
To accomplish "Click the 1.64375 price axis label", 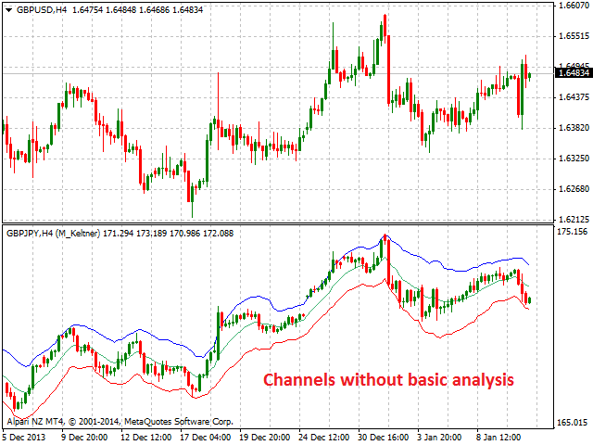I will [573, 97].
